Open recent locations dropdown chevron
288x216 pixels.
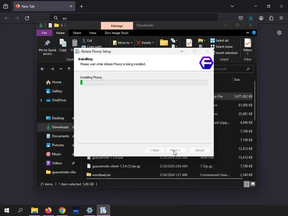[61, 69]
